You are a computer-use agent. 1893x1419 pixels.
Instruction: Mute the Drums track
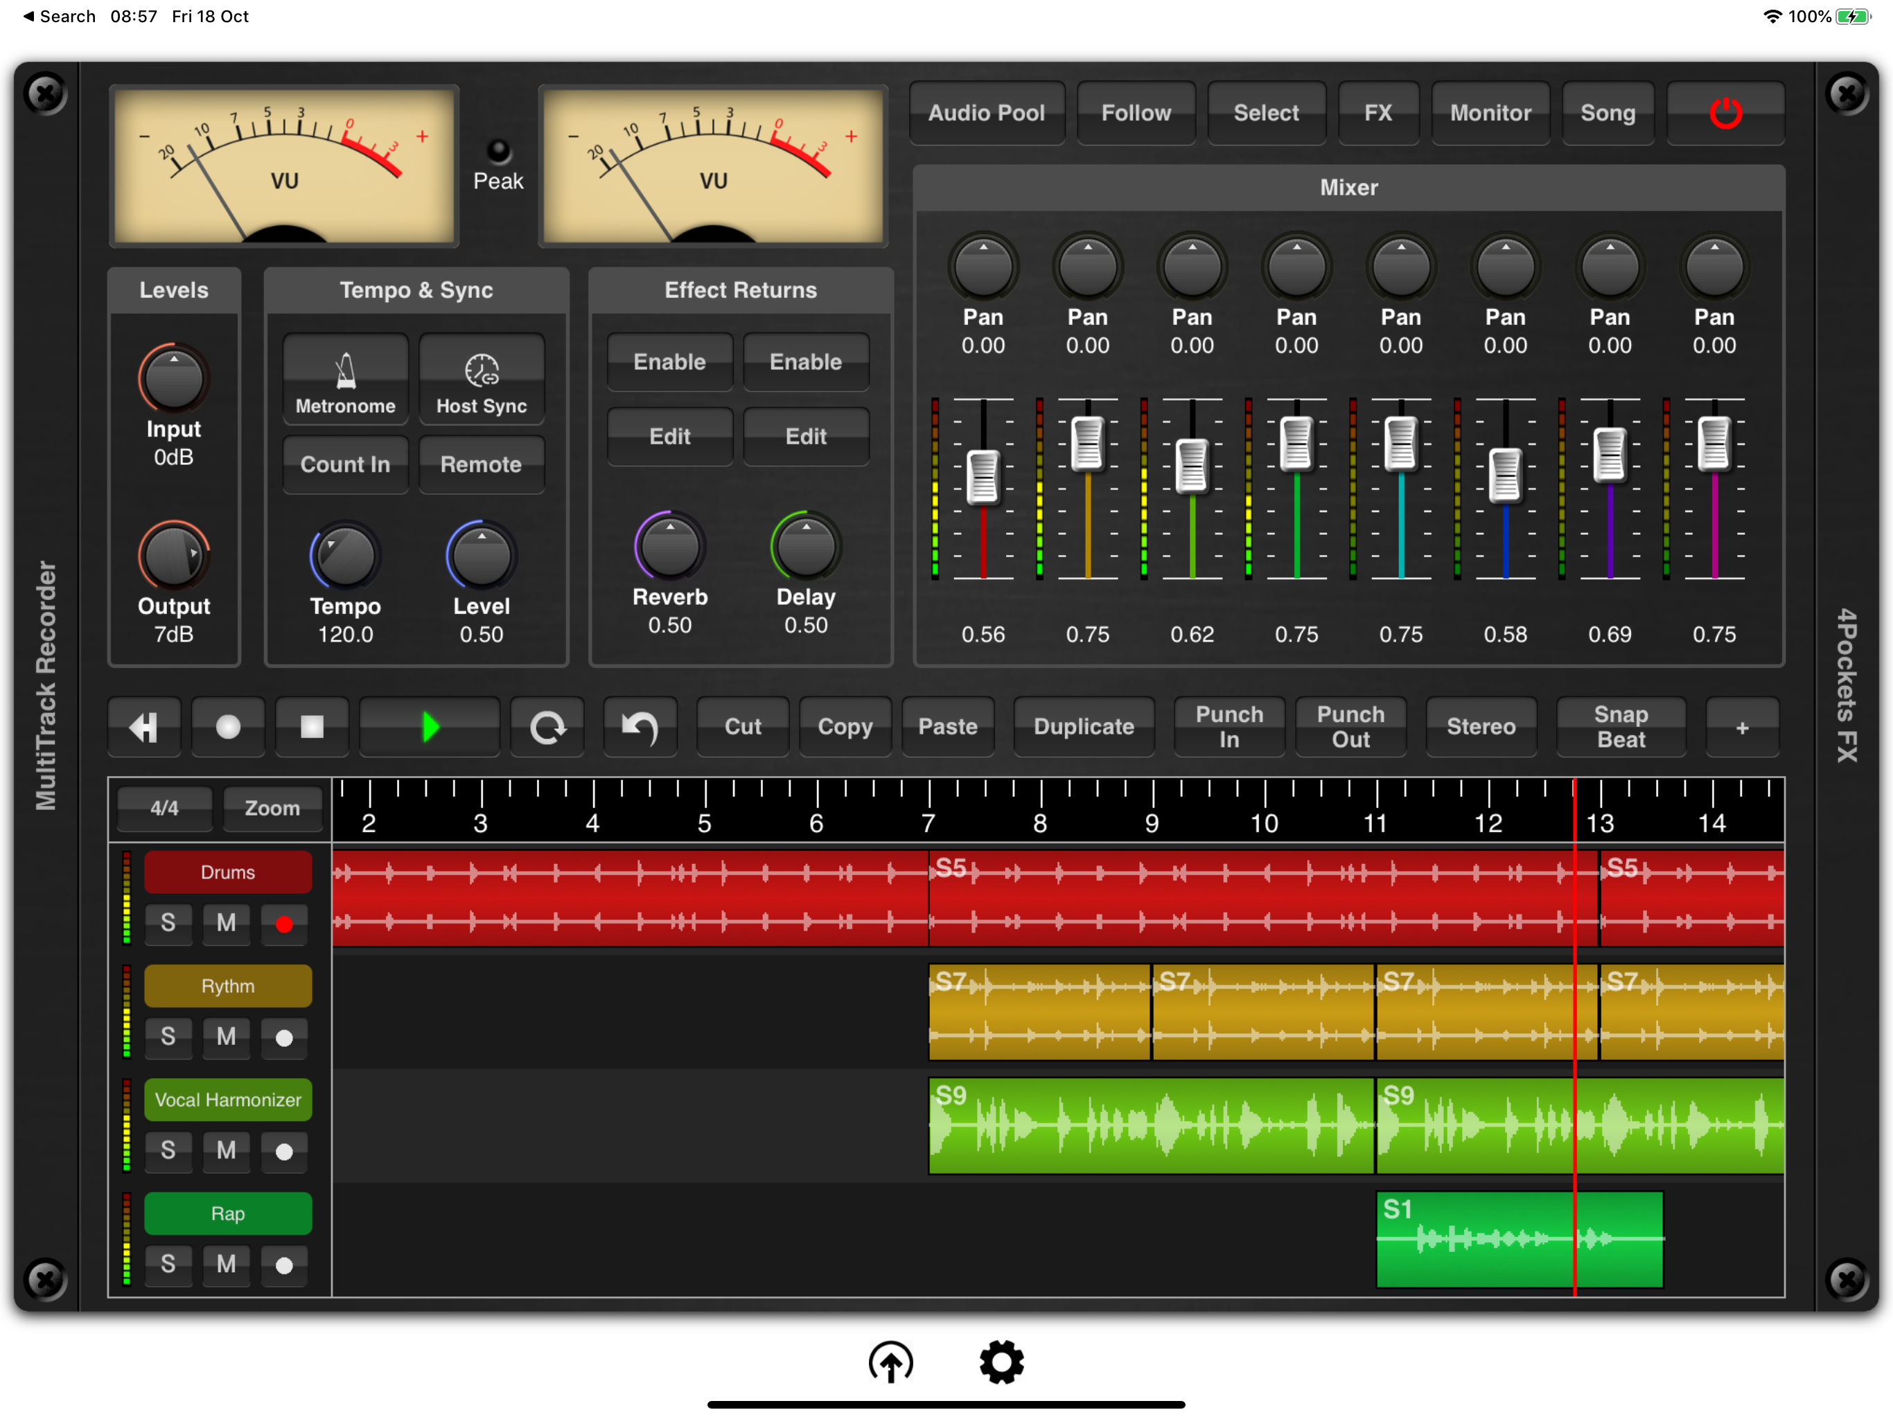pos(226,923)
